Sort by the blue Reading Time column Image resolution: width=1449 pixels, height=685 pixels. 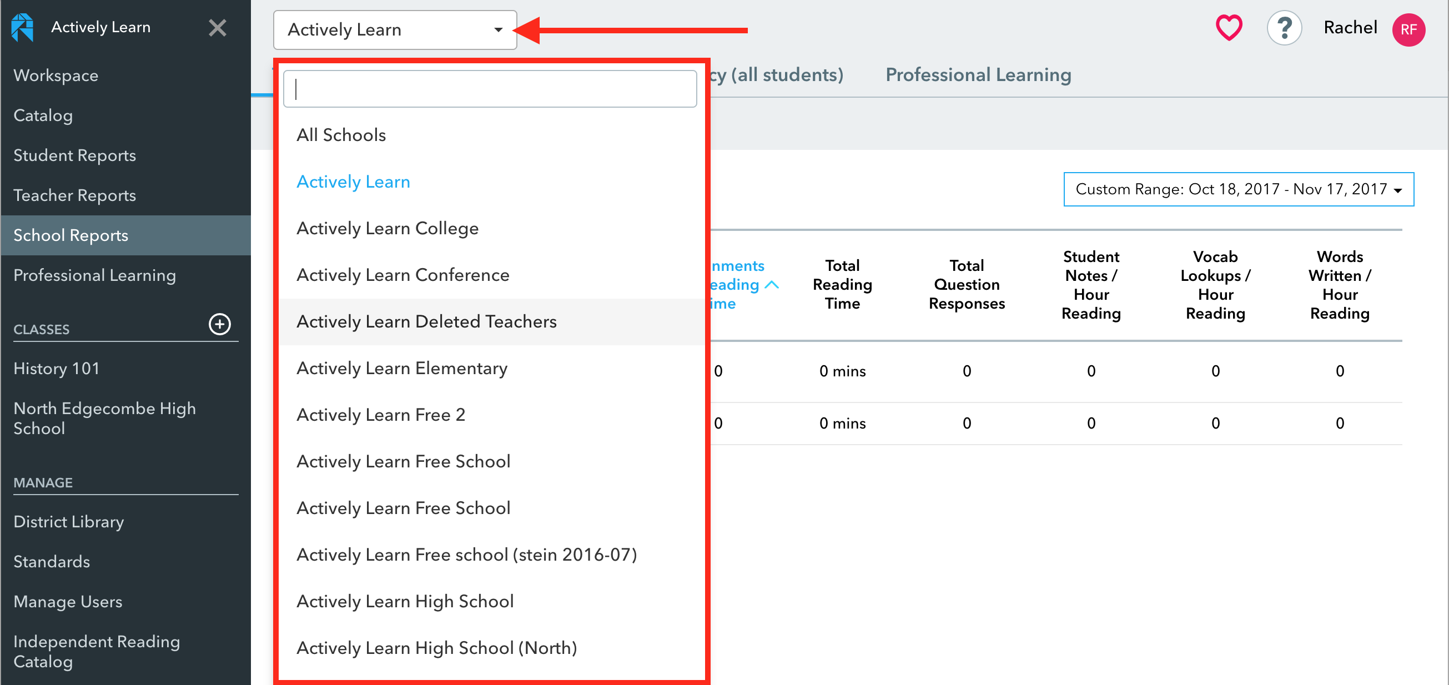[743, 285]
